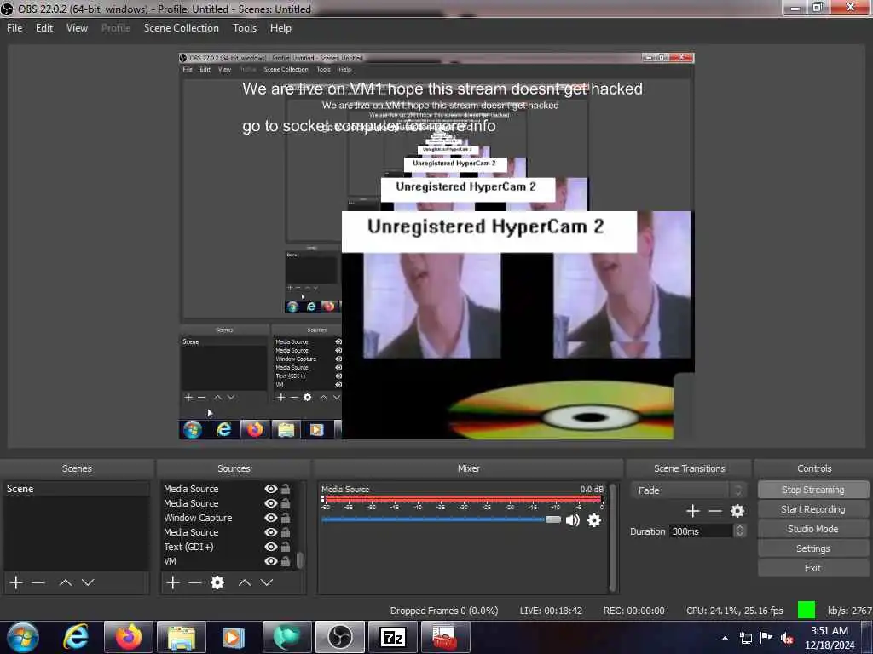The height and width of the screenshot is (654, 873).
Task: Click the Exit button in Controls
Action: (x=812, y=568)
